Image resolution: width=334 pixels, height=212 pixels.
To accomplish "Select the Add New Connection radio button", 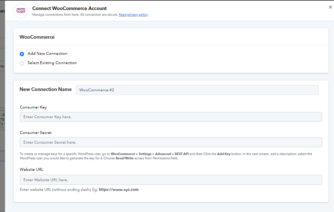I will [x=22, y=54].
